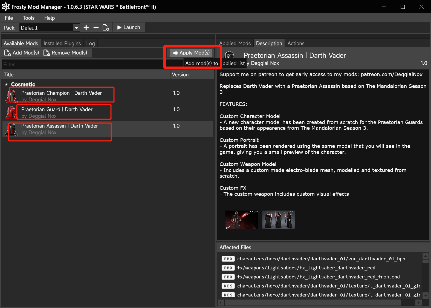This screenshot has height=308, width=431.
Task: Open the Tools menu
Action: pos(28,18)
